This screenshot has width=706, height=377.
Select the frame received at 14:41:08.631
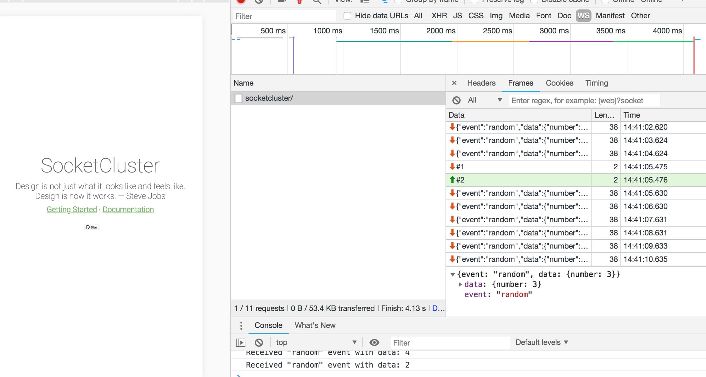pos(576,233)
